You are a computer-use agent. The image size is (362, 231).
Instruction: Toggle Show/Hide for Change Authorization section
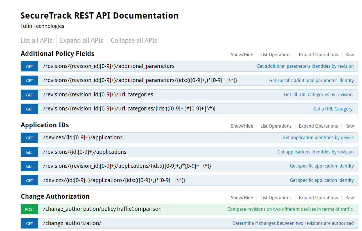(242, 198)
